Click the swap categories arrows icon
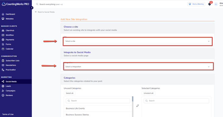 point(137,106)
